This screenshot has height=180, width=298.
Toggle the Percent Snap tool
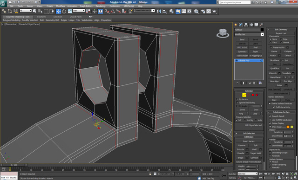pyautogui.click(x=118, y=11)
